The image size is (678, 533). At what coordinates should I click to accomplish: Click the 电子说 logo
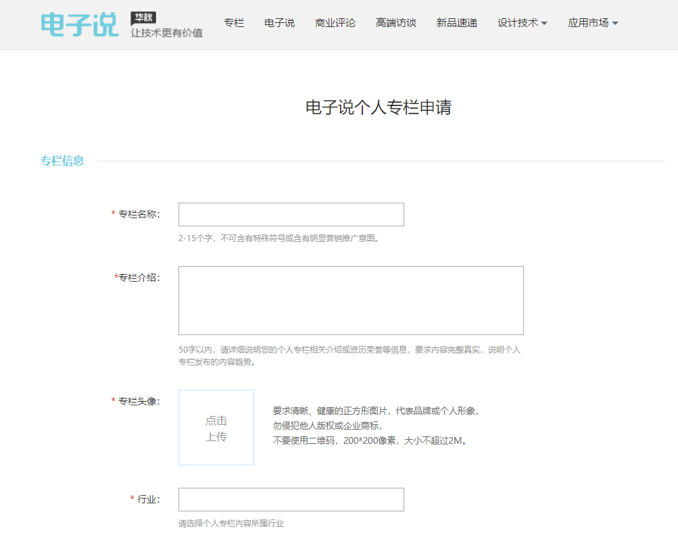coord(80,24)
